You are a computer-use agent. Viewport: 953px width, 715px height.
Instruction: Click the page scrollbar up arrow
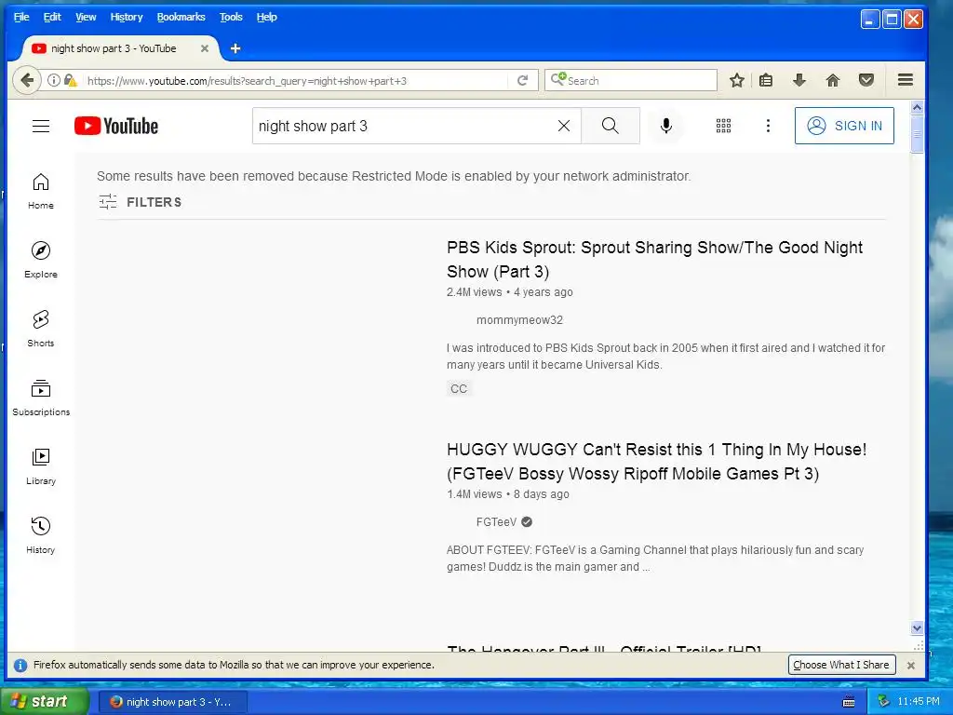pos(917,108)
